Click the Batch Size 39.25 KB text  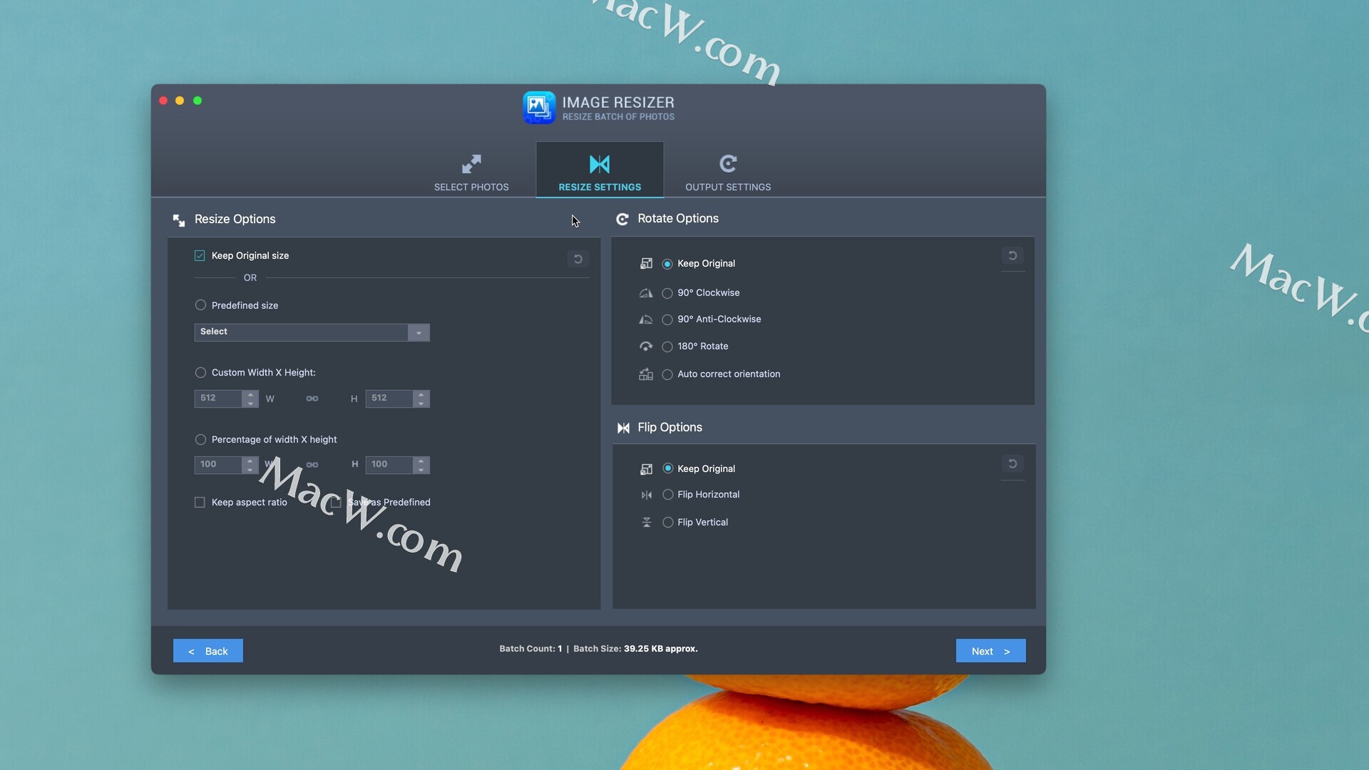point(635,649)
